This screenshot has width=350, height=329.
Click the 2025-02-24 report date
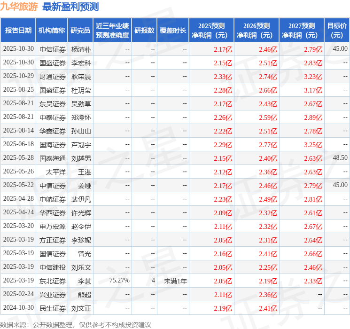click(18, 294)
